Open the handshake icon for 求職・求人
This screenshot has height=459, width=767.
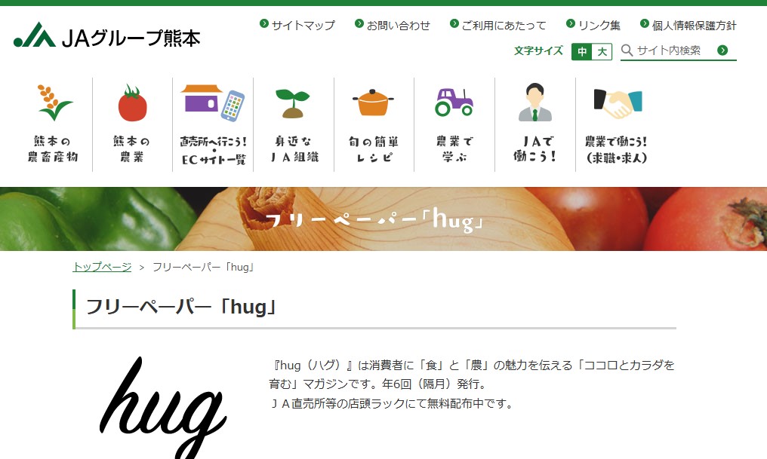click(x=618, y=103)
